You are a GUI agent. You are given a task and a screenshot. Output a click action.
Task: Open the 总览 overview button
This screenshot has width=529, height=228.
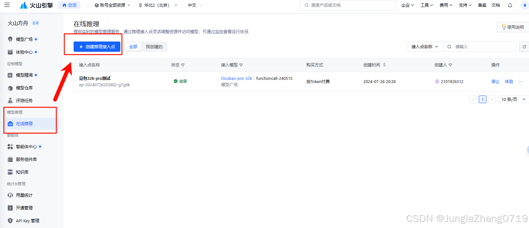click(x=69, y=5)
